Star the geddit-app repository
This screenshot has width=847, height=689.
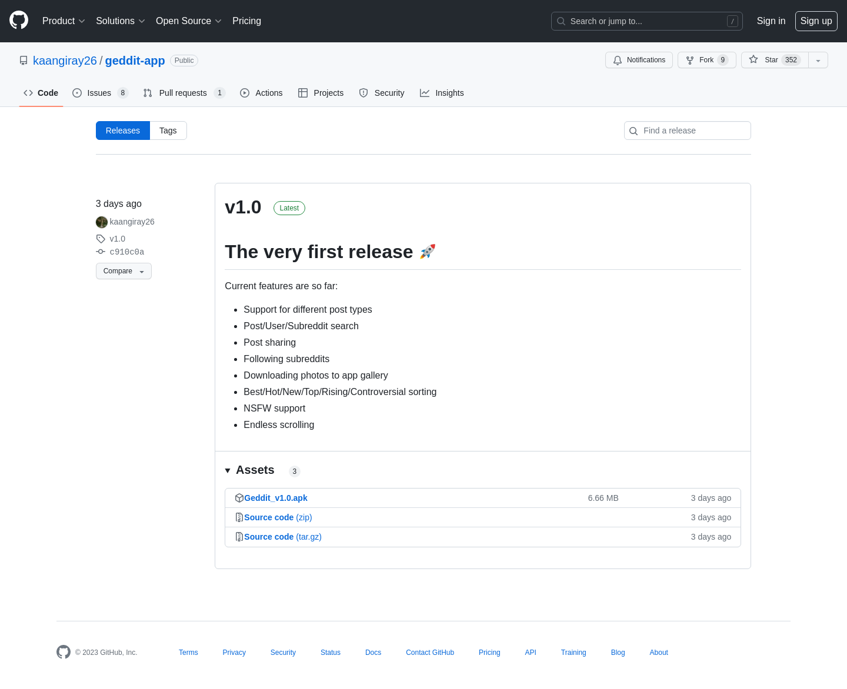pyautogui.click(x=775, y=60)
